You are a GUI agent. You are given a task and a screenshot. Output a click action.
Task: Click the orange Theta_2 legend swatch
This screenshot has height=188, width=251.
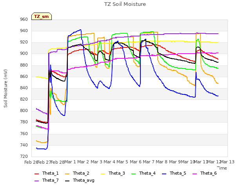click(x=67, y=174)
